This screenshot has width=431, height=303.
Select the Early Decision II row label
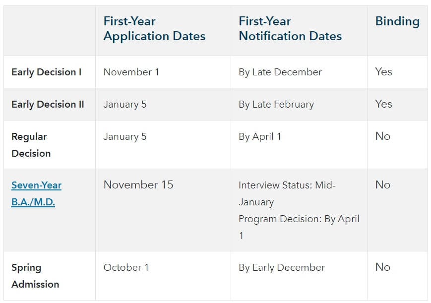tap(48, 104)
